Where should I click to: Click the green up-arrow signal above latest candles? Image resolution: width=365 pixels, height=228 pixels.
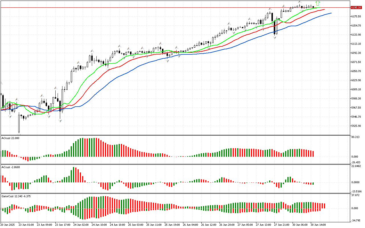318,3
